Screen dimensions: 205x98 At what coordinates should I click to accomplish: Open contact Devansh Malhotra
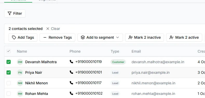click(41, 62)
